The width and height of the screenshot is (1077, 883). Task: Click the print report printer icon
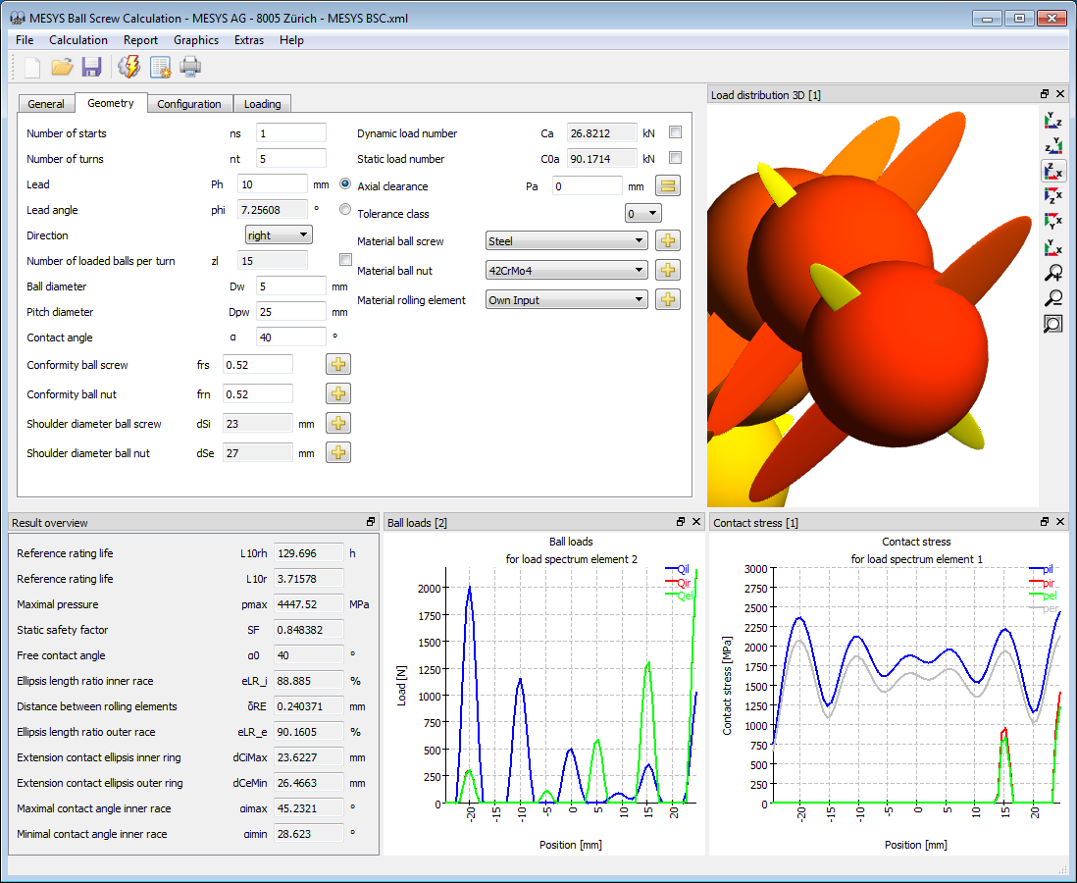(x=190, y=67)
